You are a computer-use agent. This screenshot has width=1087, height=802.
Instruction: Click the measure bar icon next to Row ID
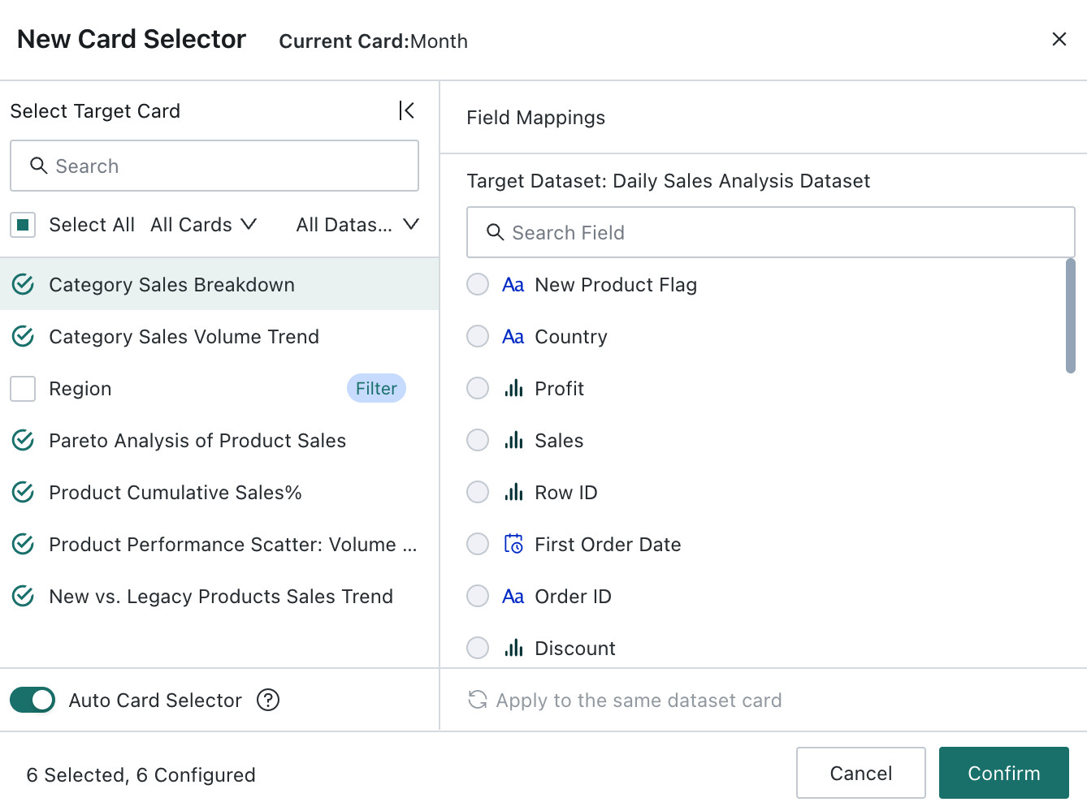pyautogui.click(x=513, y=492)
